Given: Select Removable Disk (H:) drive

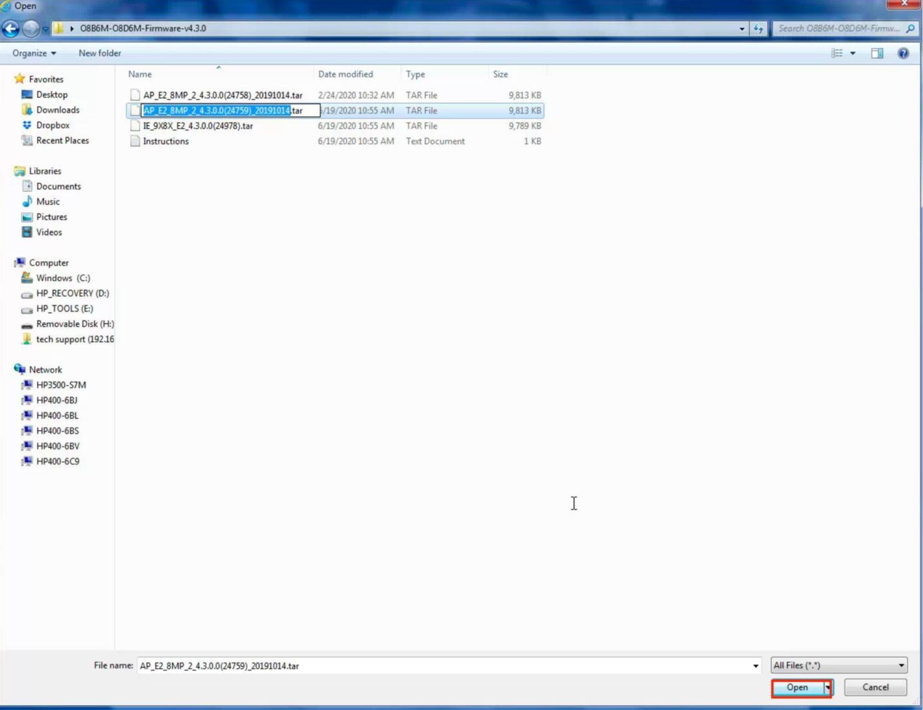Looking at the screenshot, I should (x=74, y=324).
